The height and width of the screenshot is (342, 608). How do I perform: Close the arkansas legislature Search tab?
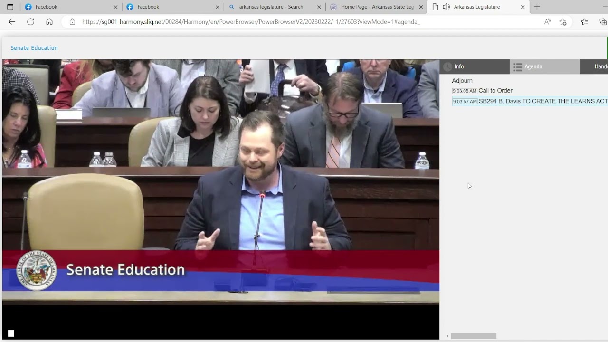[x=319, y=7]
